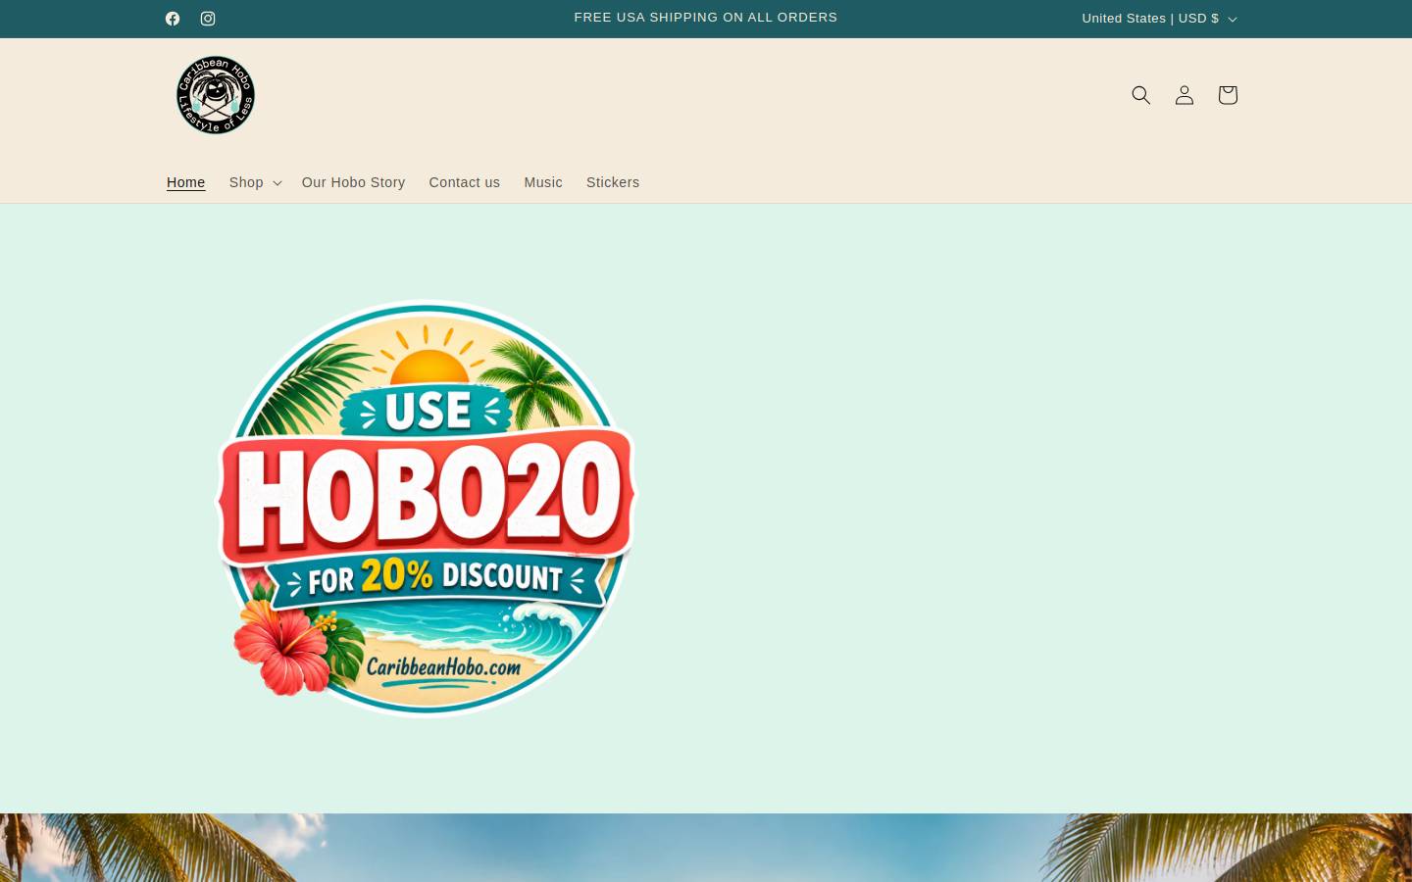Click the palm tree banner image
The height and width of the screenshot is (882, 1412).
pos(706,848)
